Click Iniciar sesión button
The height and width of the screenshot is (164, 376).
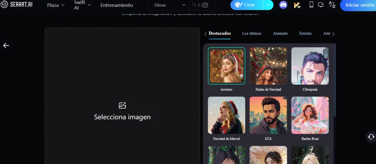pyautogui.click(x=358, y=5)
